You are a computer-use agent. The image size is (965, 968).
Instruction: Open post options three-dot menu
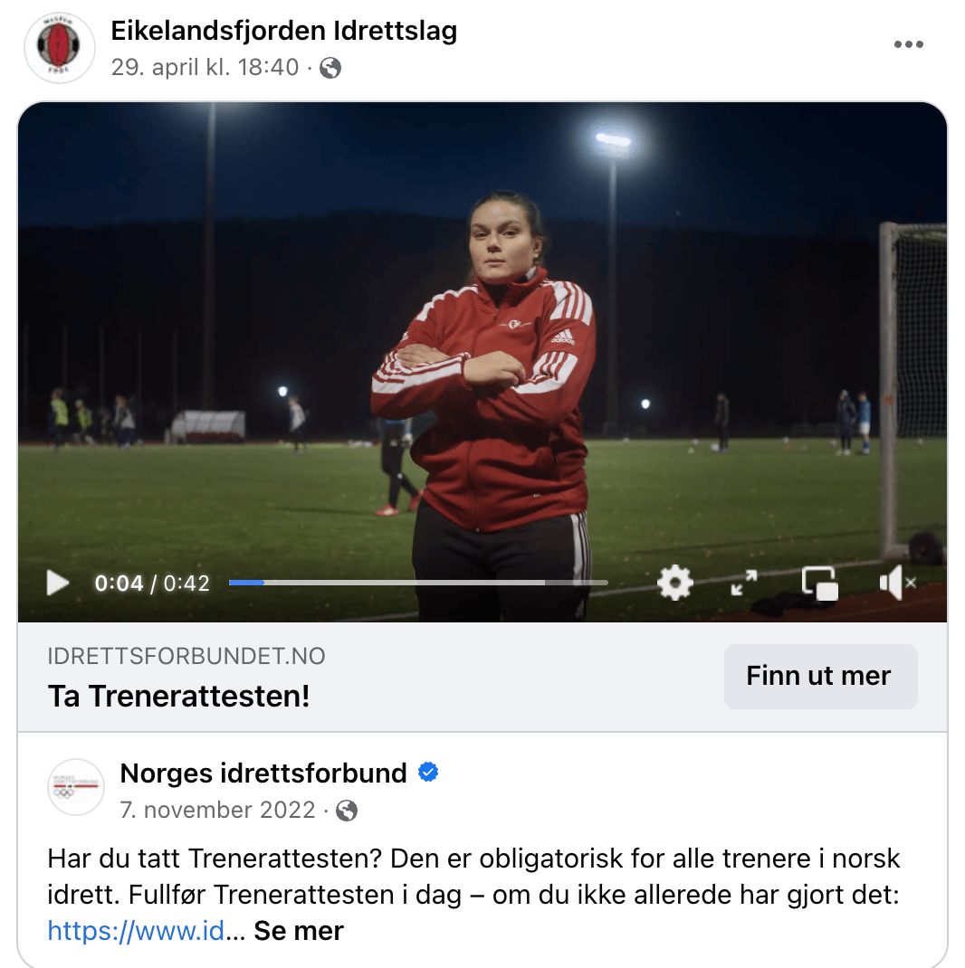[908, 44]
